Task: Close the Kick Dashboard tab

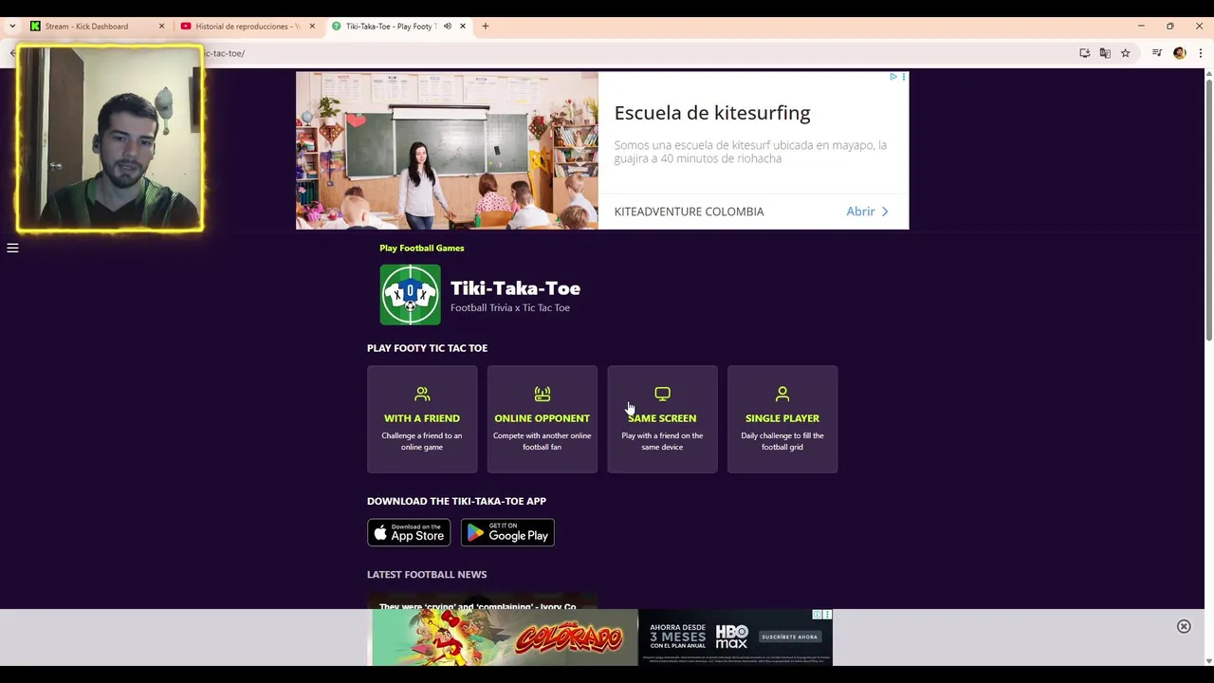Action: tap(161, 27)
